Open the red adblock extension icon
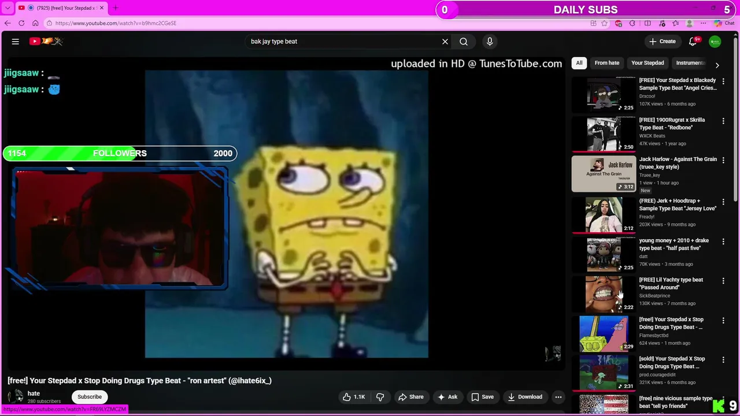This screenshot has height=416, width=740. [619, 23]
